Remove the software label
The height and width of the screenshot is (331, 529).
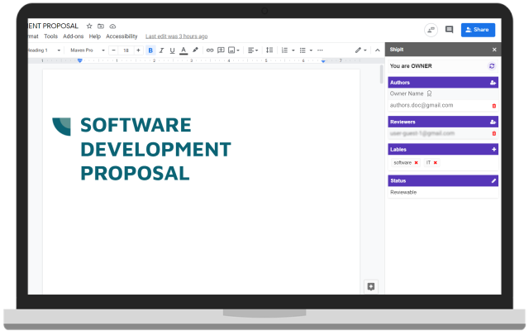(x=416, y=162)
